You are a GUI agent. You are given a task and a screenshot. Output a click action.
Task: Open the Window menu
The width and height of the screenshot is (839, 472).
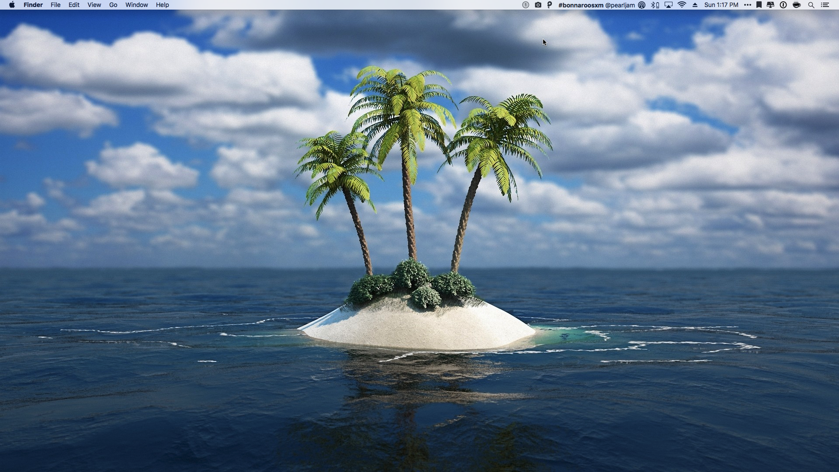[x=137, y=5]
